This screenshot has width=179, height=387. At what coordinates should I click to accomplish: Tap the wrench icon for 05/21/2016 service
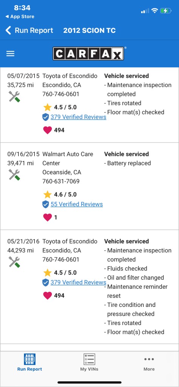14,262
